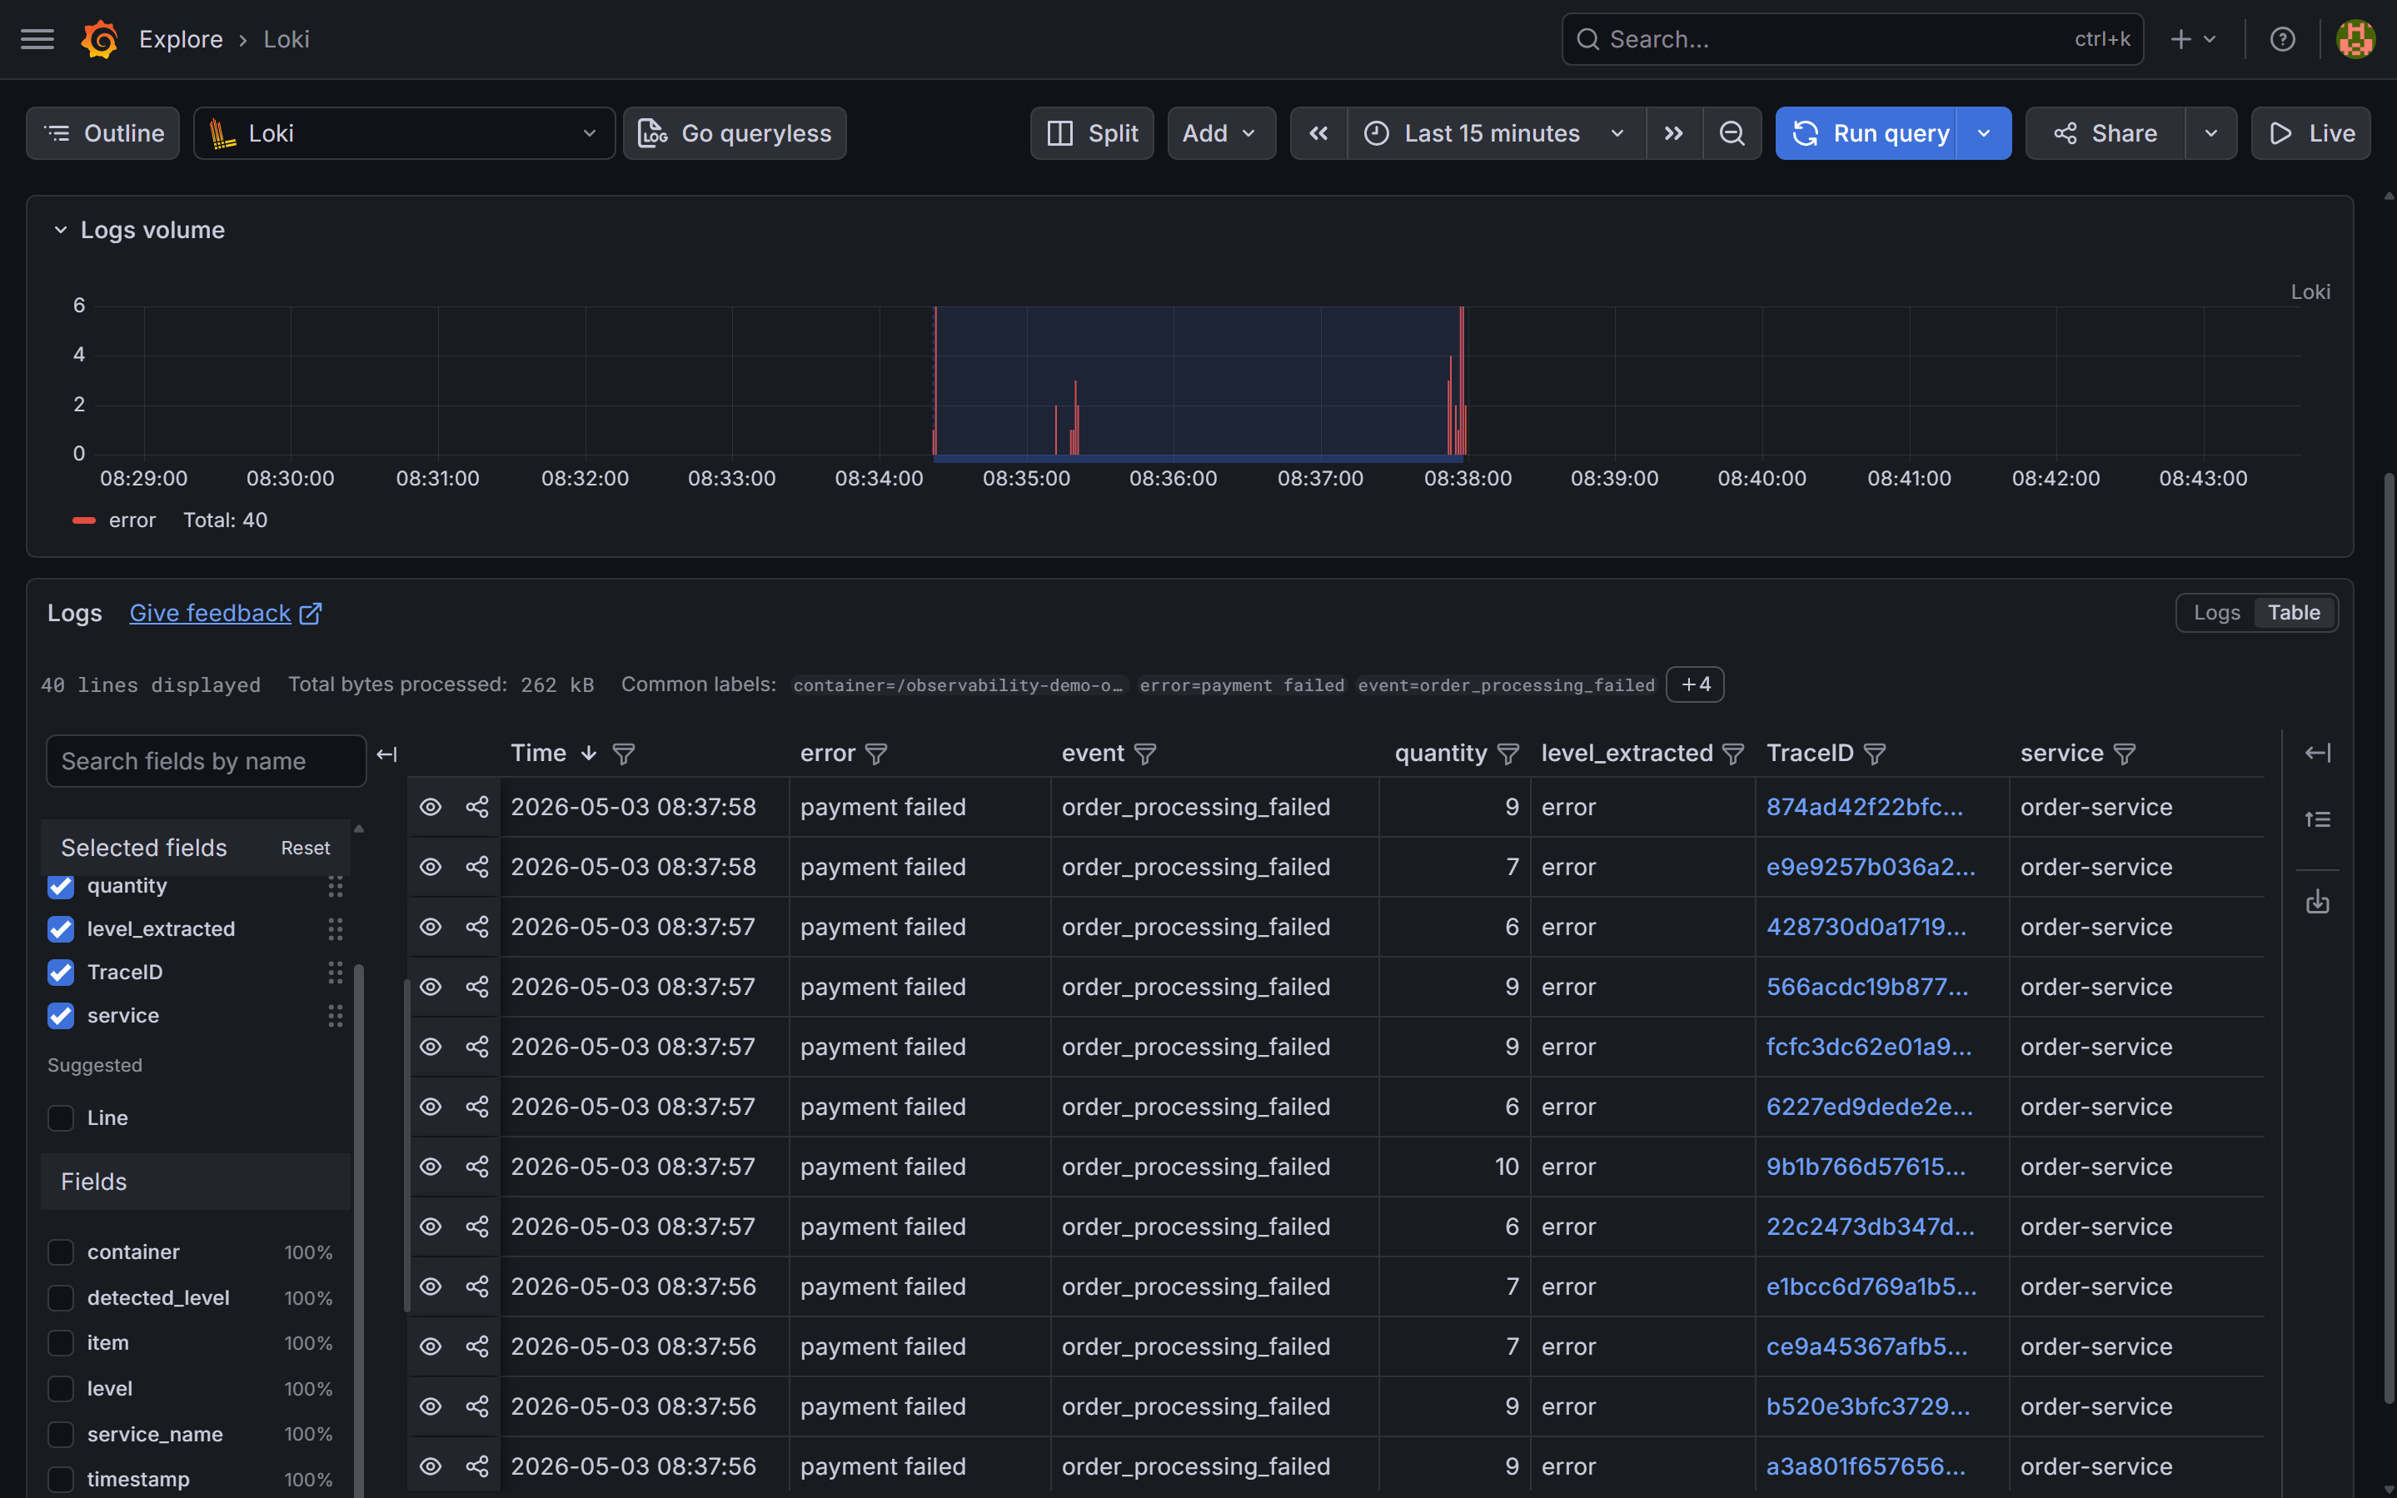Image resolution: width=2397 pixels, height=1498 pixels.
Task: Click the filter icon on service column
Action: pyautogui.click(x=2124, y=754)
